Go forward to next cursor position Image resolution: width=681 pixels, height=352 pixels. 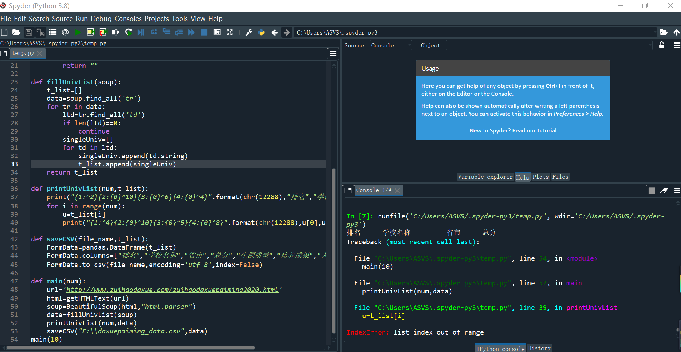pos(287,32)
